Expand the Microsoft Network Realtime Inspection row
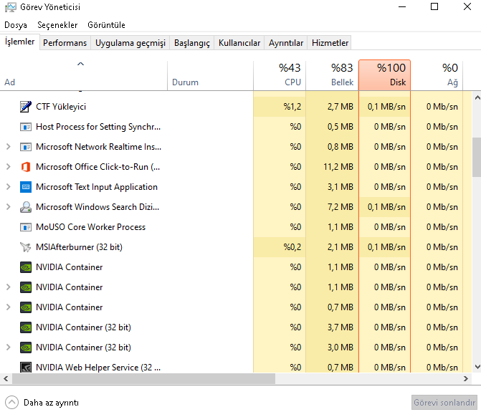Viewport: 481px width, 417px height. click(x=8, y=147)
